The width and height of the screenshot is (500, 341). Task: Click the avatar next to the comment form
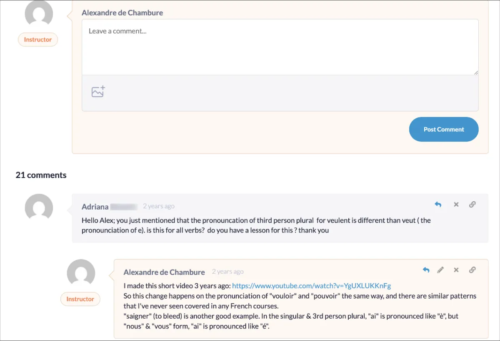point(39,13)
